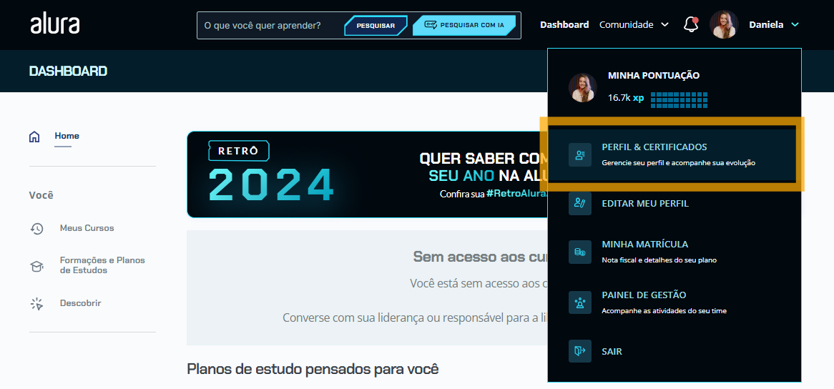Click the Sair door exit icon
834x389 pixels.
coord(580,351)
